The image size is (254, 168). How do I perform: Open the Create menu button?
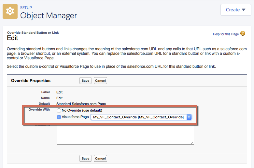[236, 10]
